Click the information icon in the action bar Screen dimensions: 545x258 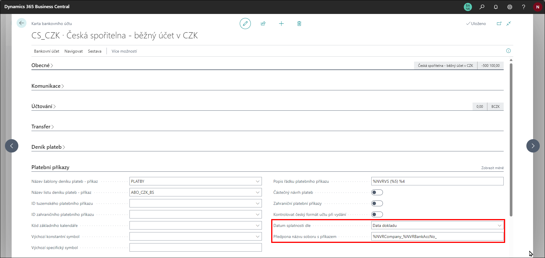pos(508,51)
